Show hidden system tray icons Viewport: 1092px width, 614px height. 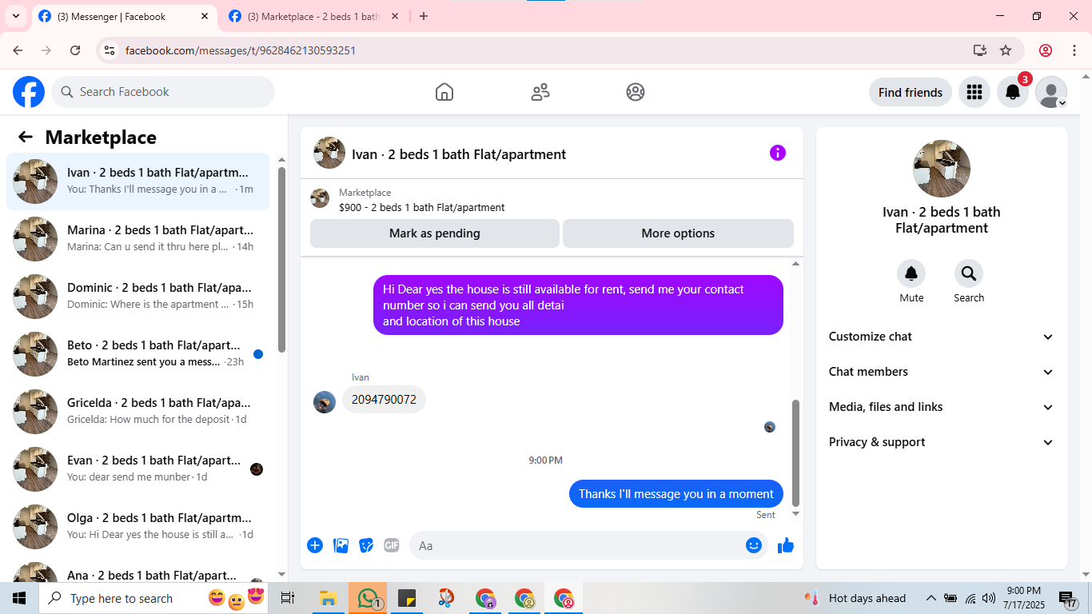point(931,598)
